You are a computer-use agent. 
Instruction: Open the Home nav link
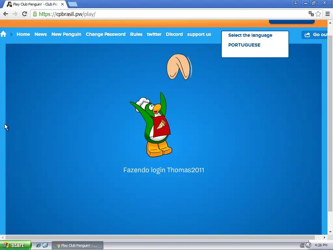pos(23,34)
